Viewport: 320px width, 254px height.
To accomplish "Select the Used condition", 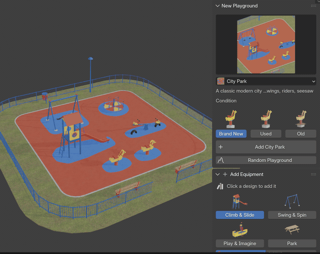I will [x=266, y=134].
